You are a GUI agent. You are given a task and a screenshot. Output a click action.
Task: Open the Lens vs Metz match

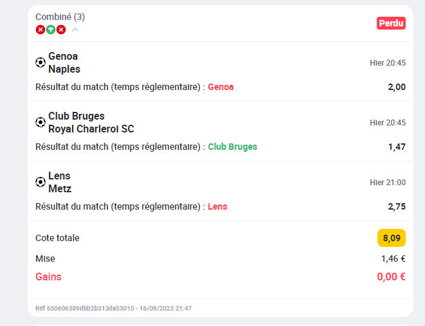[x=60, y=182]
